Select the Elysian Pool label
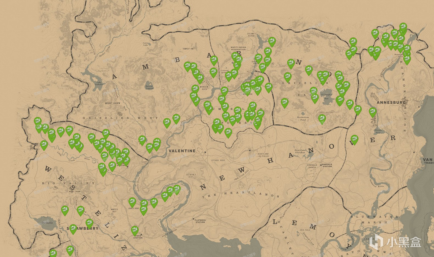 (378, 131)
